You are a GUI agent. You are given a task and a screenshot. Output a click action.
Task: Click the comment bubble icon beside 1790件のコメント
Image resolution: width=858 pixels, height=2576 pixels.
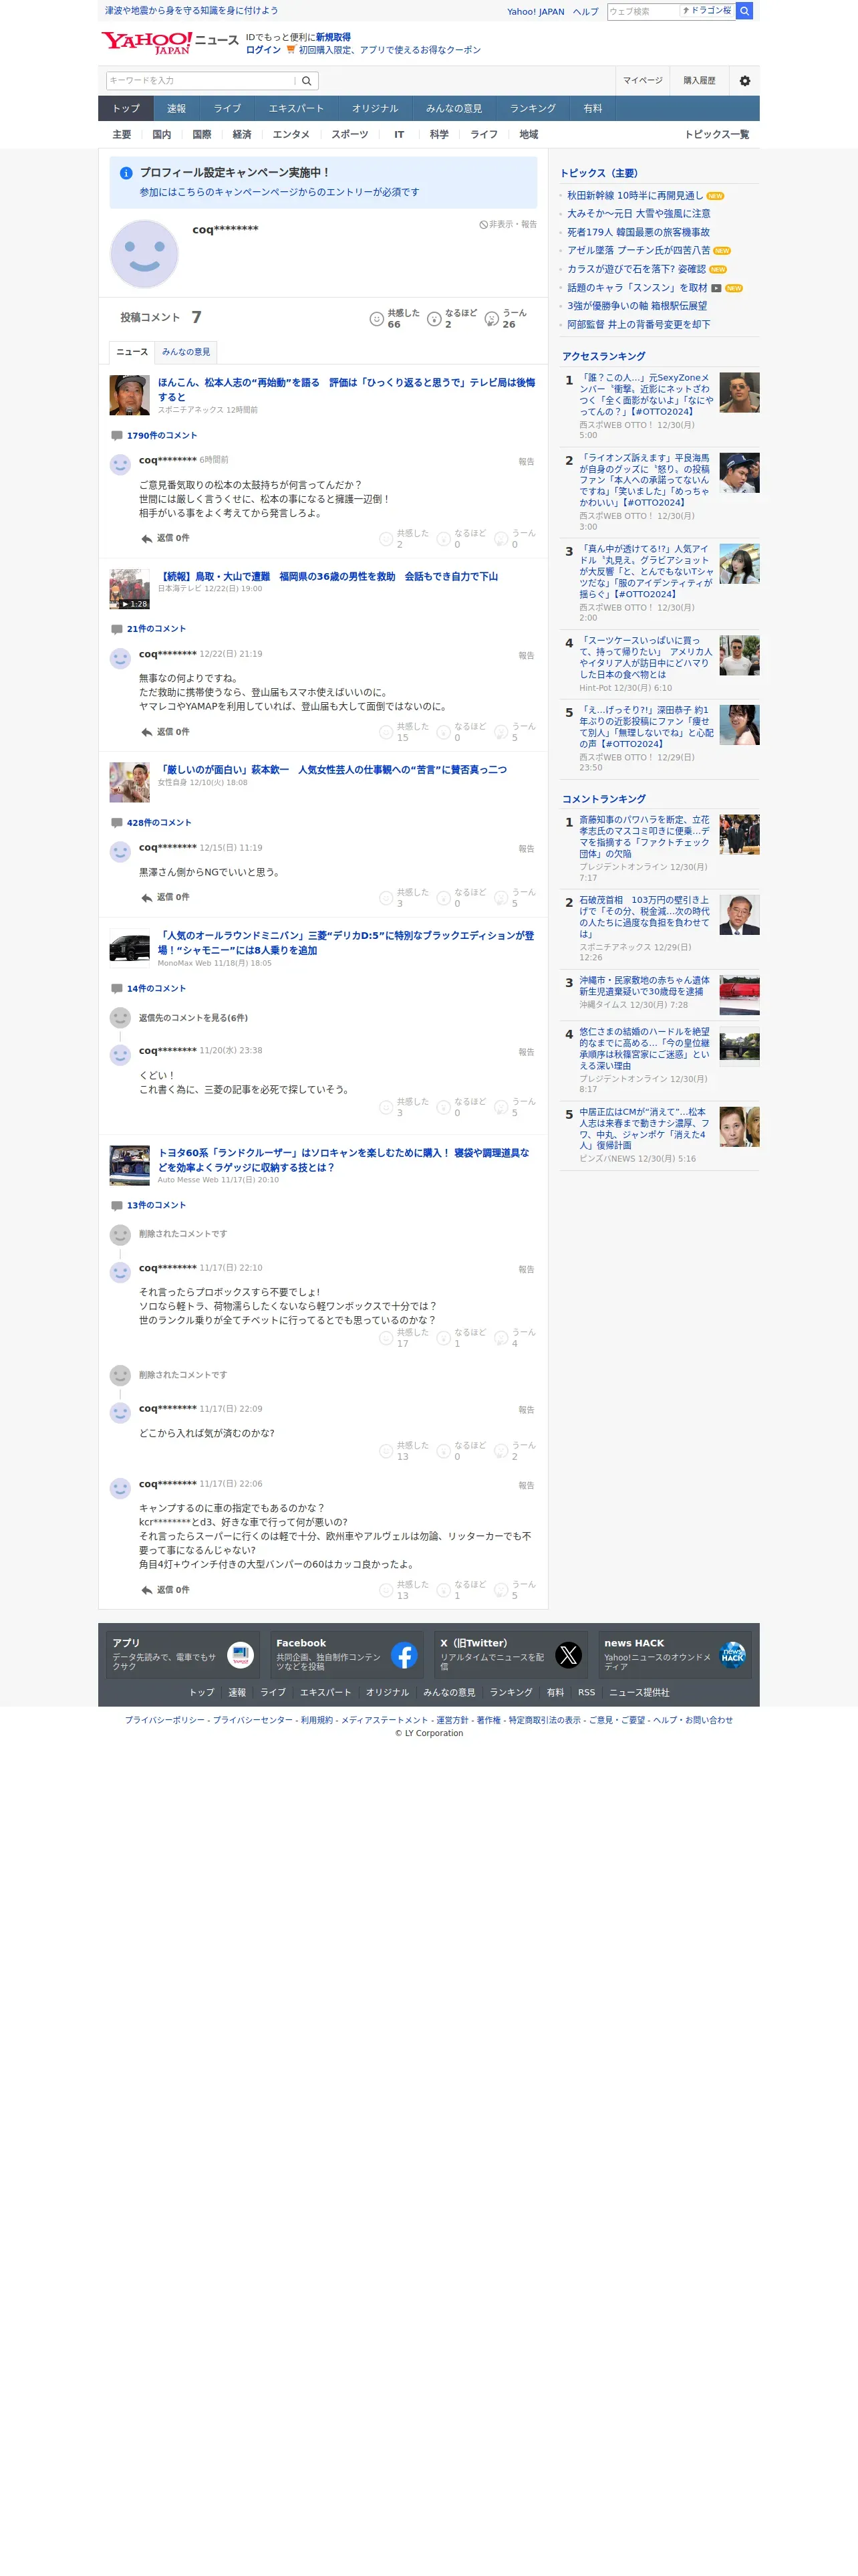tap(117, 436)
